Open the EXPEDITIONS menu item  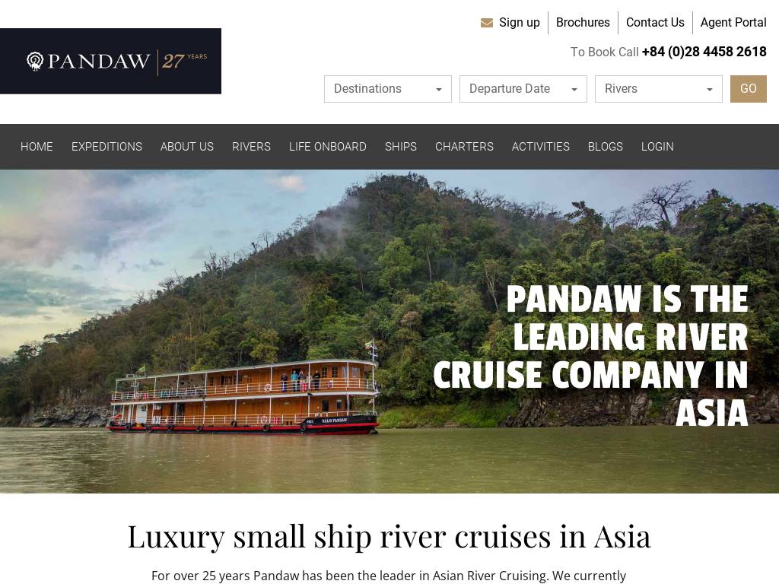pyautogui.click(x=107, y=147)
